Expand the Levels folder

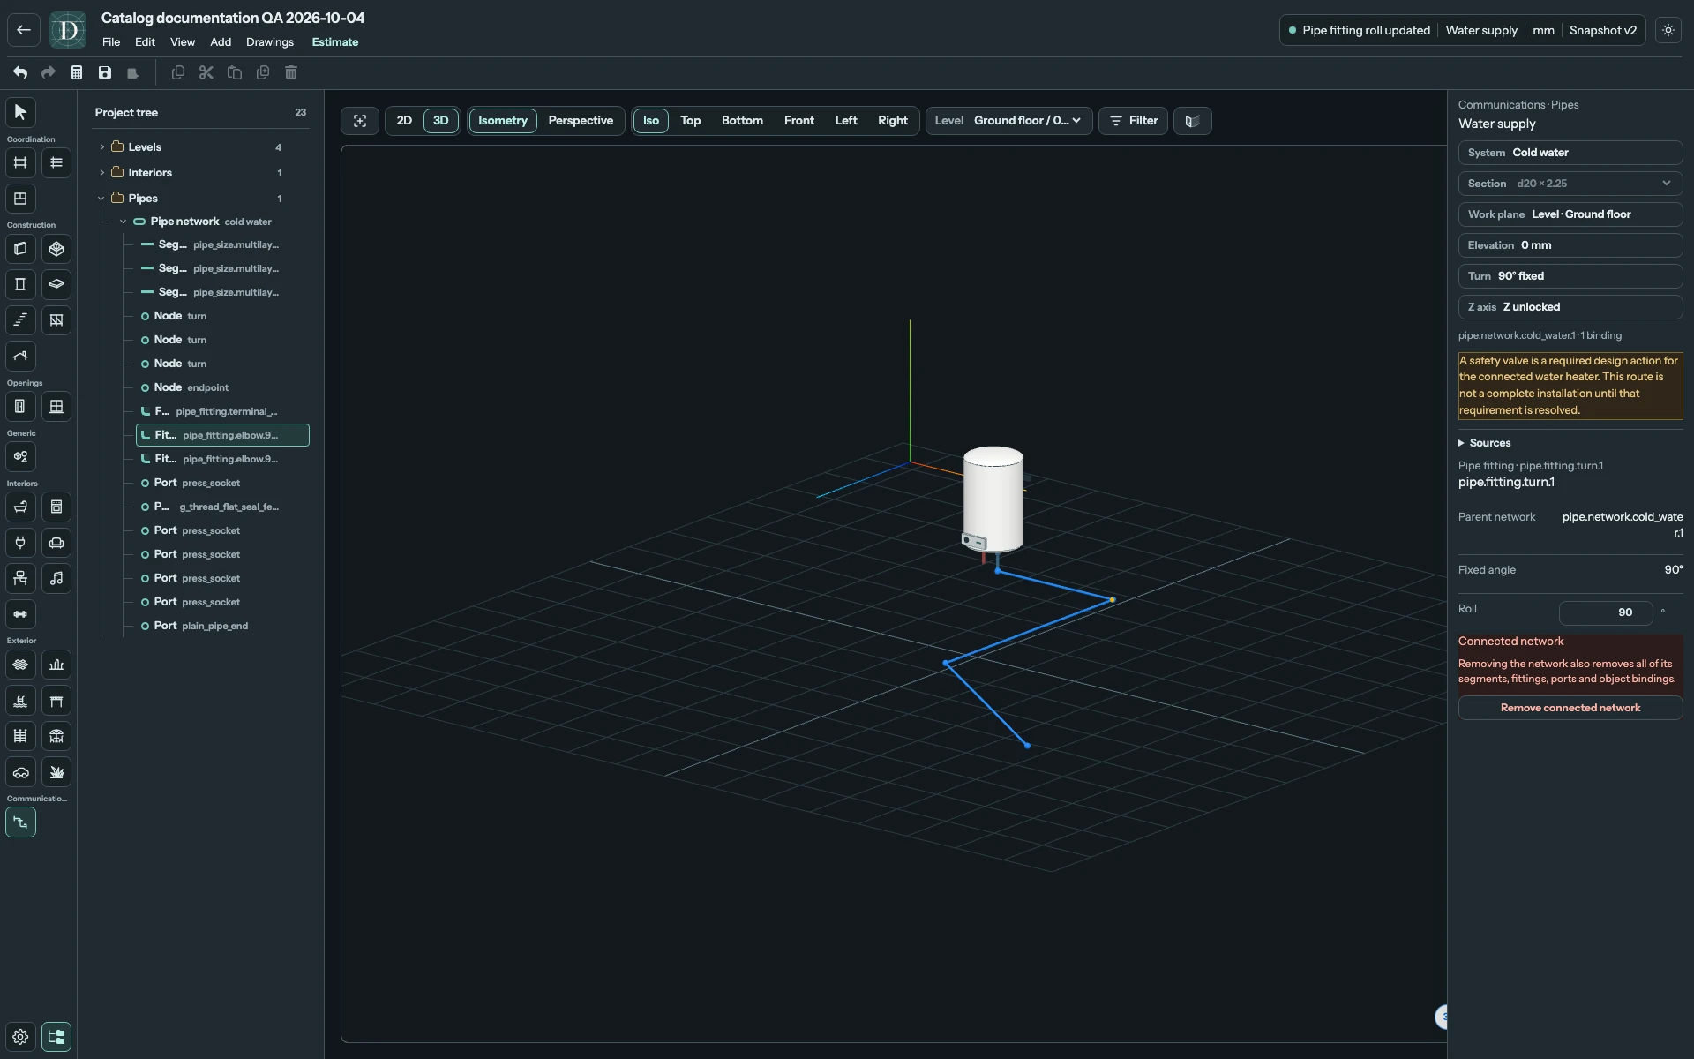102,147
